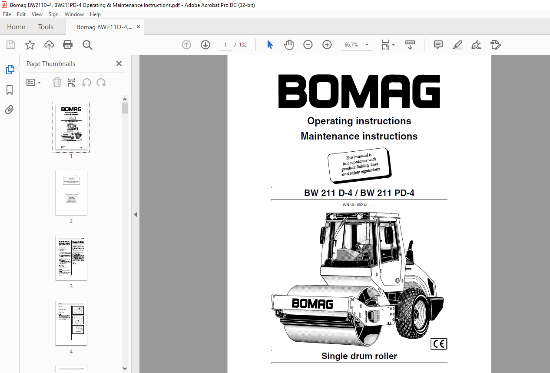Select page 2 thumbnail
This screenshot has width=550, height=373.
pos(71,192)
